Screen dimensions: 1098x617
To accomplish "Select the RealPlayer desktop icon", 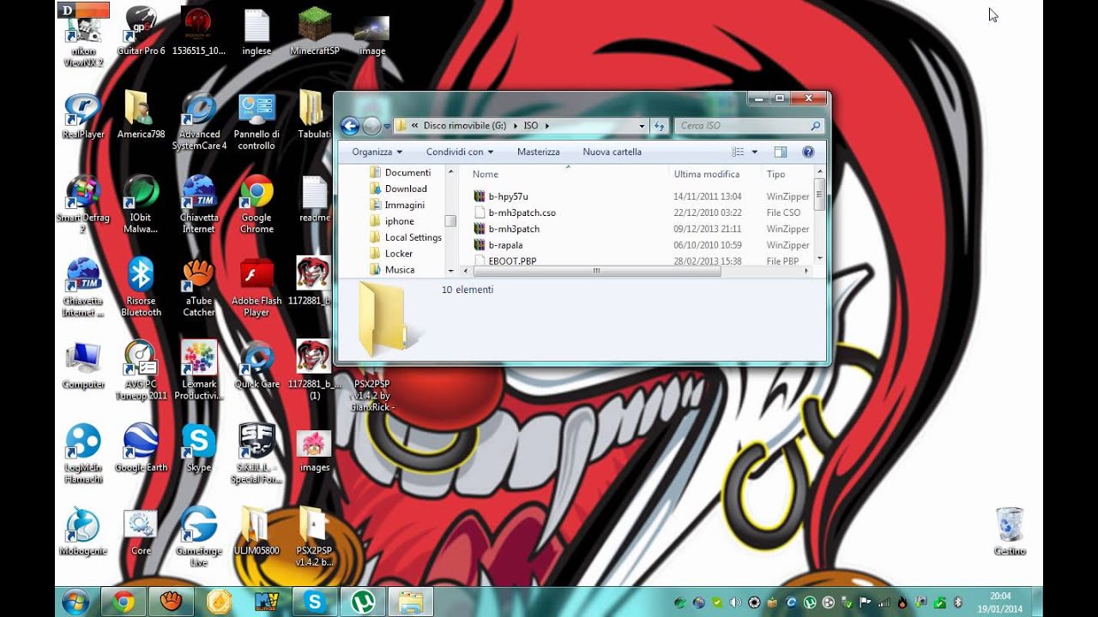I will 83,116.
